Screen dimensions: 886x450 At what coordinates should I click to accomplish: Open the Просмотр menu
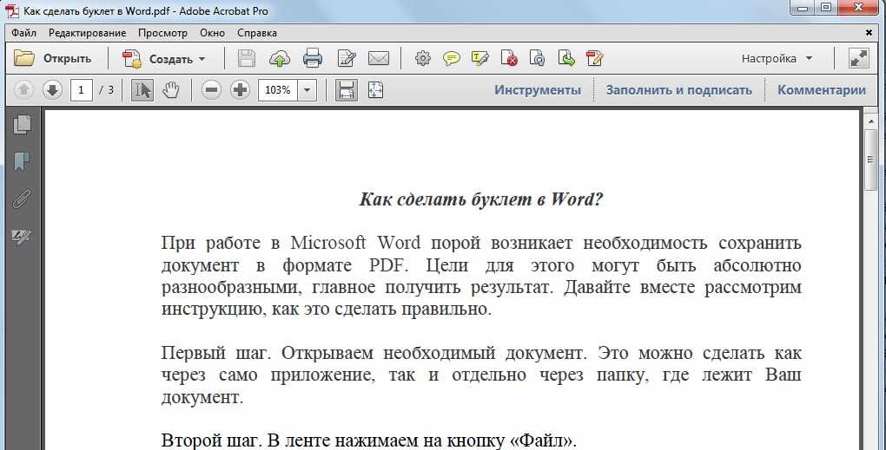(162, 33)
